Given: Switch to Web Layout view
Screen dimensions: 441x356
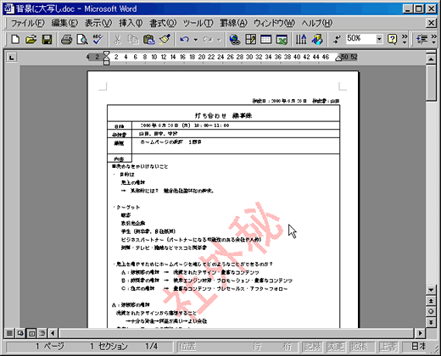Looking at the screenshot, I should [x=20, y=333].
